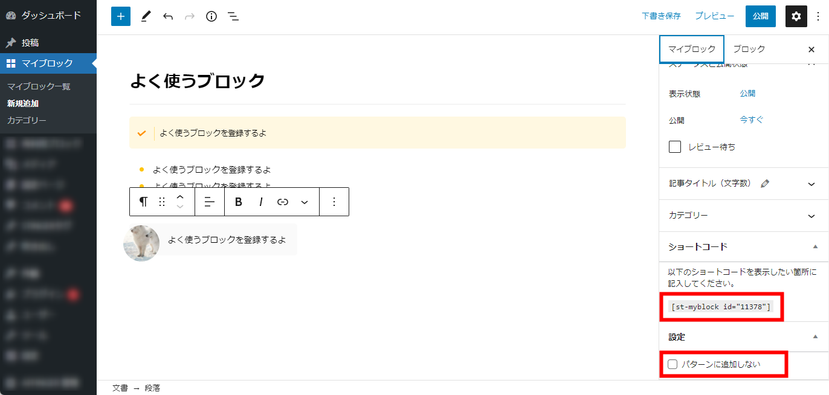
Task: Click the Italic formatting button
Action: tap(261, 202)
